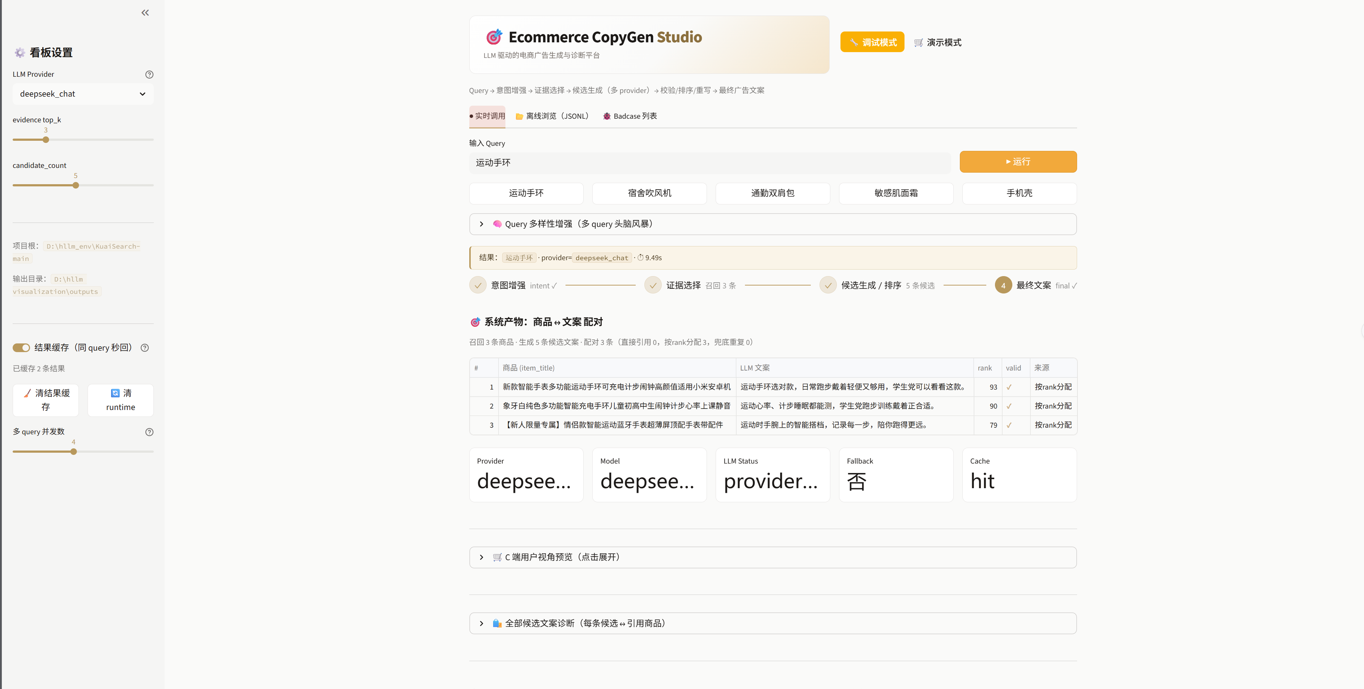Click rank column header
This screenshot has height=689, width=1364.
pyautogui.click(x=987, y=368)
